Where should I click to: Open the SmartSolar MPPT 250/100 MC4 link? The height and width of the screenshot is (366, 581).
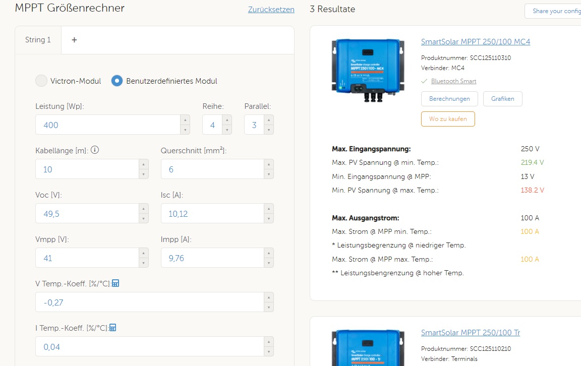(x=476, y=41)
